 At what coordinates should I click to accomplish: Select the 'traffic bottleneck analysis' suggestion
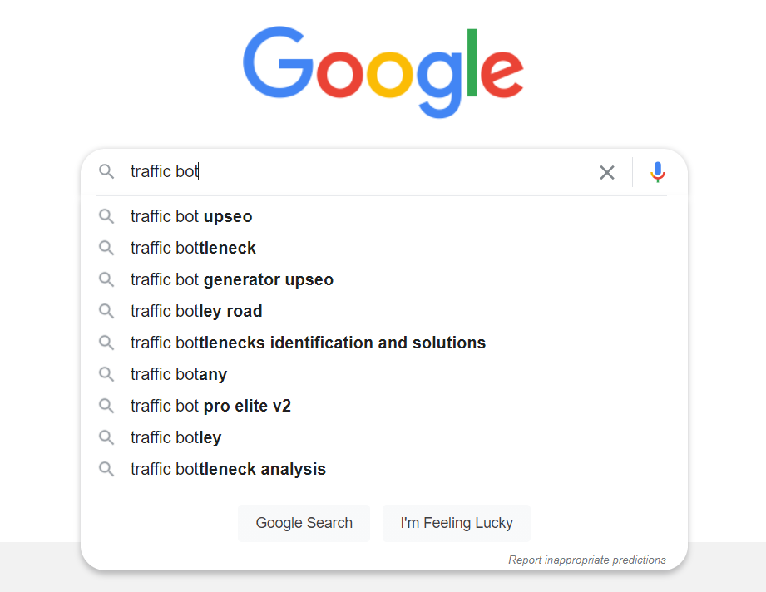227,469
